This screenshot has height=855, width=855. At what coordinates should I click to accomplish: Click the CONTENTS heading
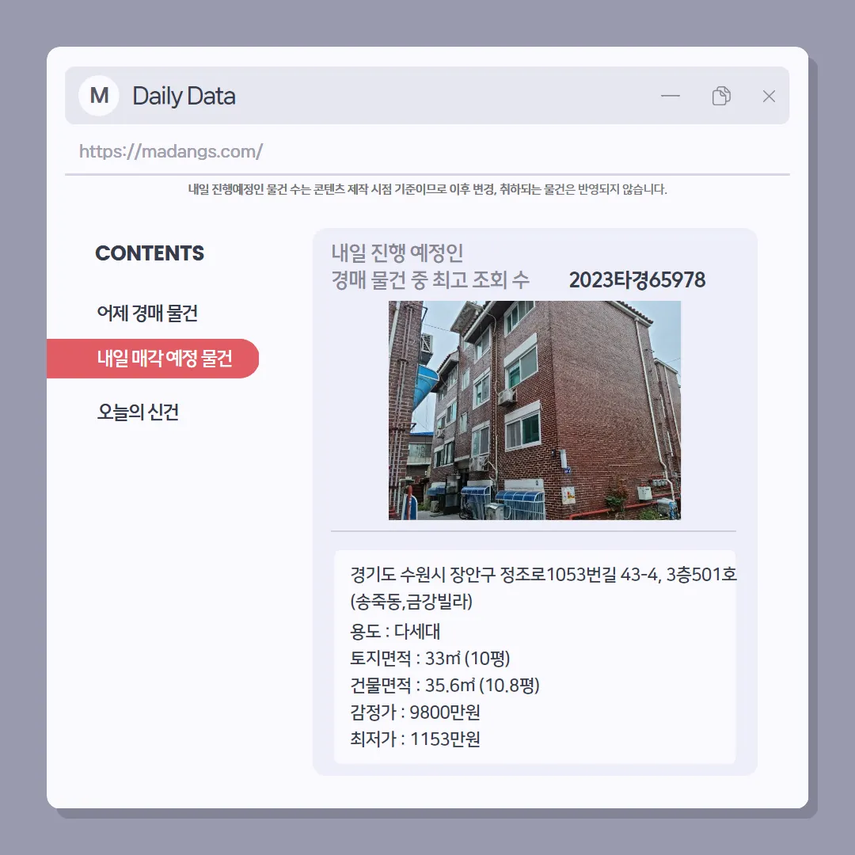(150, 253)
